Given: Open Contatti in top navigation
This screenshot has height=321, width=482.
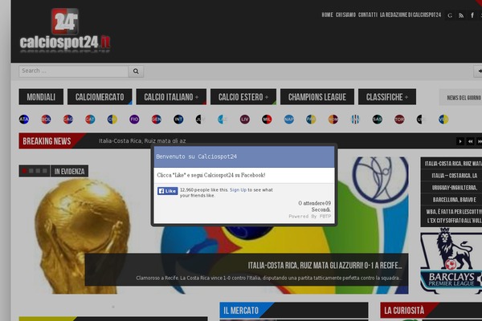Looking at the screenshot, I should [368, 14].
